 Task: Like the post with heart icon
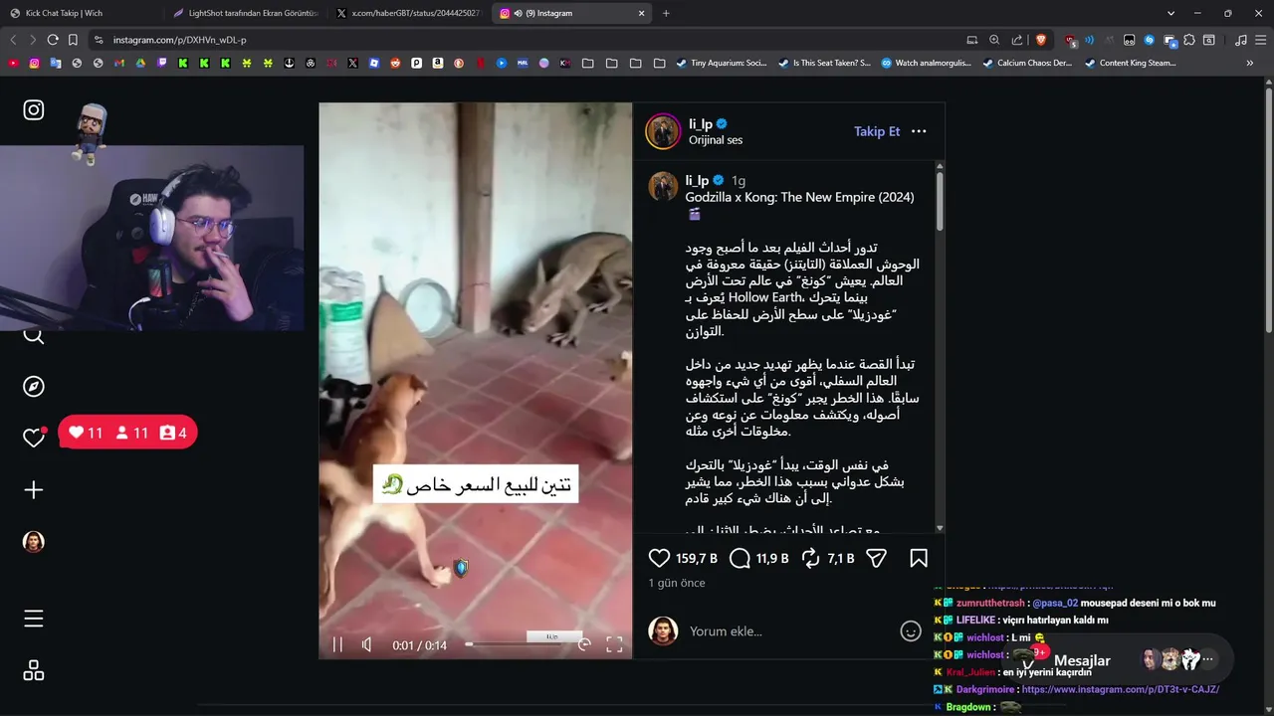coord(659,558)
